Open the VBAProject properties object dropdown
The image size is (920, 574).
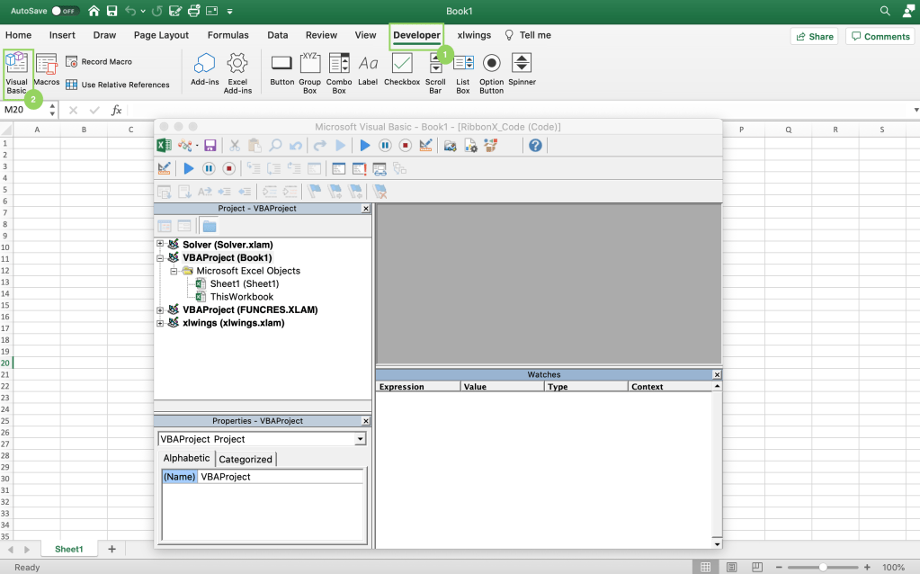pyautogui.click(x=361, y=439)
